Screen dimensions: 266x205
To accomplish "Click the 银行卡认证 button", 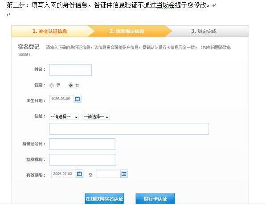I will tap(155, 198).
